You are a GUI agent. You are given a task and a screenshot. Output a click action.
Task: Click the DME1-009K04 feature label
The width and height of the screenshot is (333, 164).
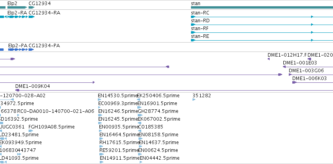point(32,86)
